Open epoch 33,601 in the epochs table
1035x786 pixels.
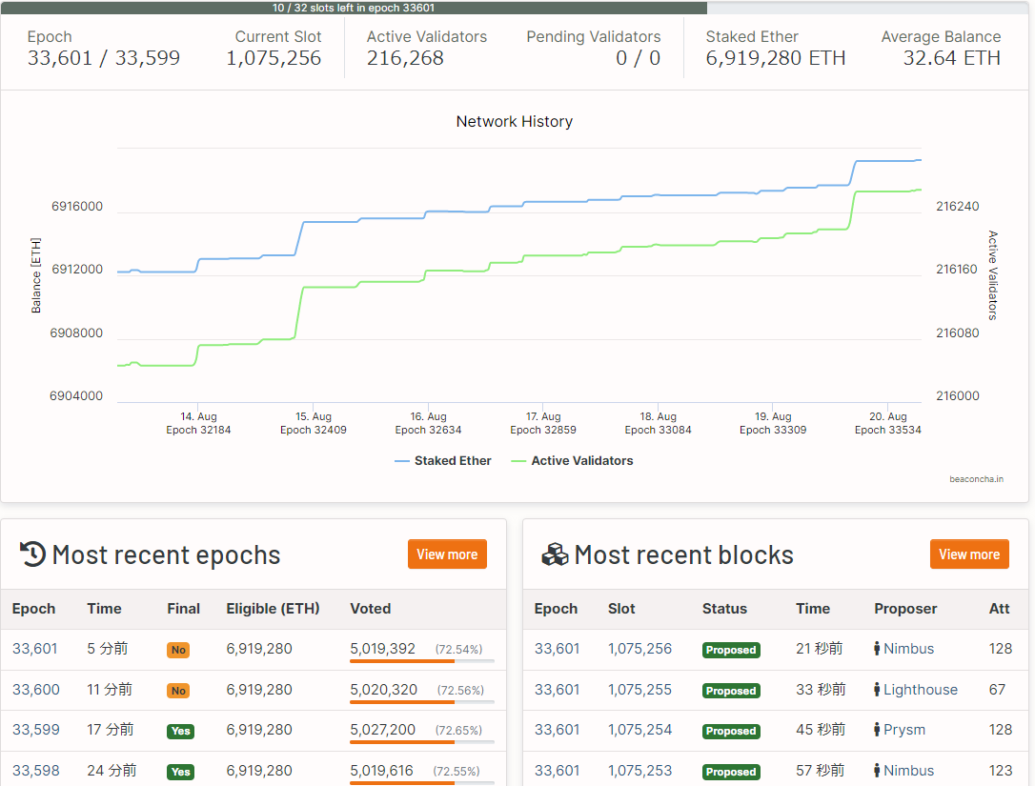tap(35, 649)
